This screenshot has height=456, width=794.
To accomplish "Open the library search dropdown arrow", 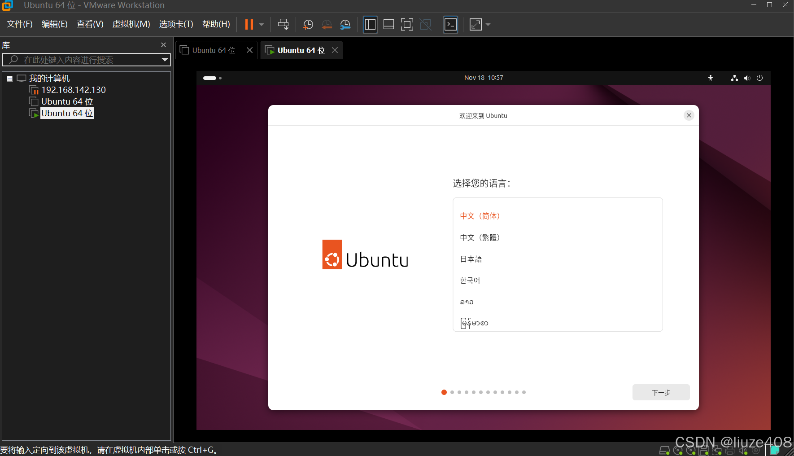I will click(x=165, y=60).
